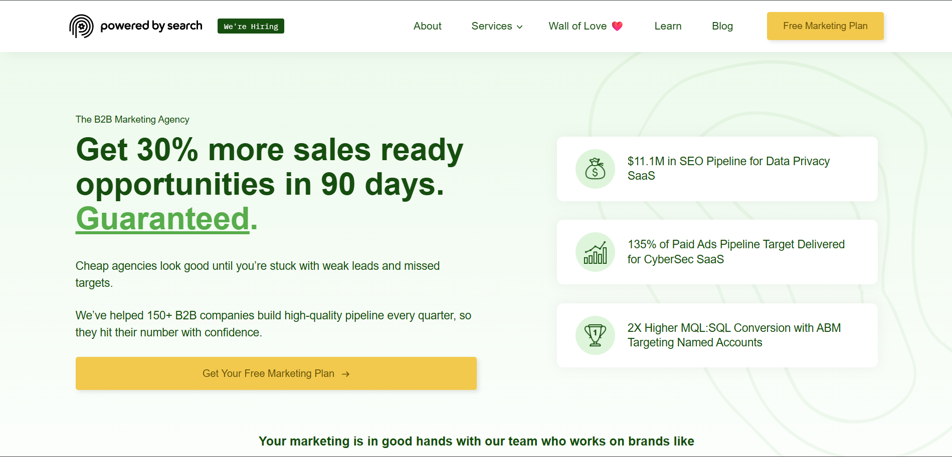Screen dimensions: 952x457
Task: Open the 135% of Paid Ads Pipeline card
Action: pyautogui.click(x=717, y=252)
